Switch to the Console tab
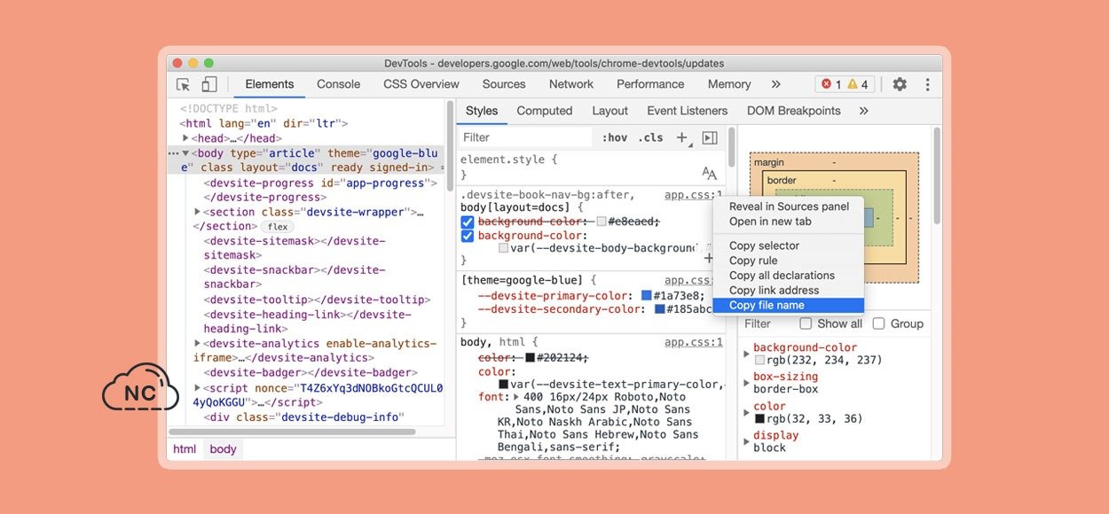Screen dimensions: 1109x514 coord(338,84)
